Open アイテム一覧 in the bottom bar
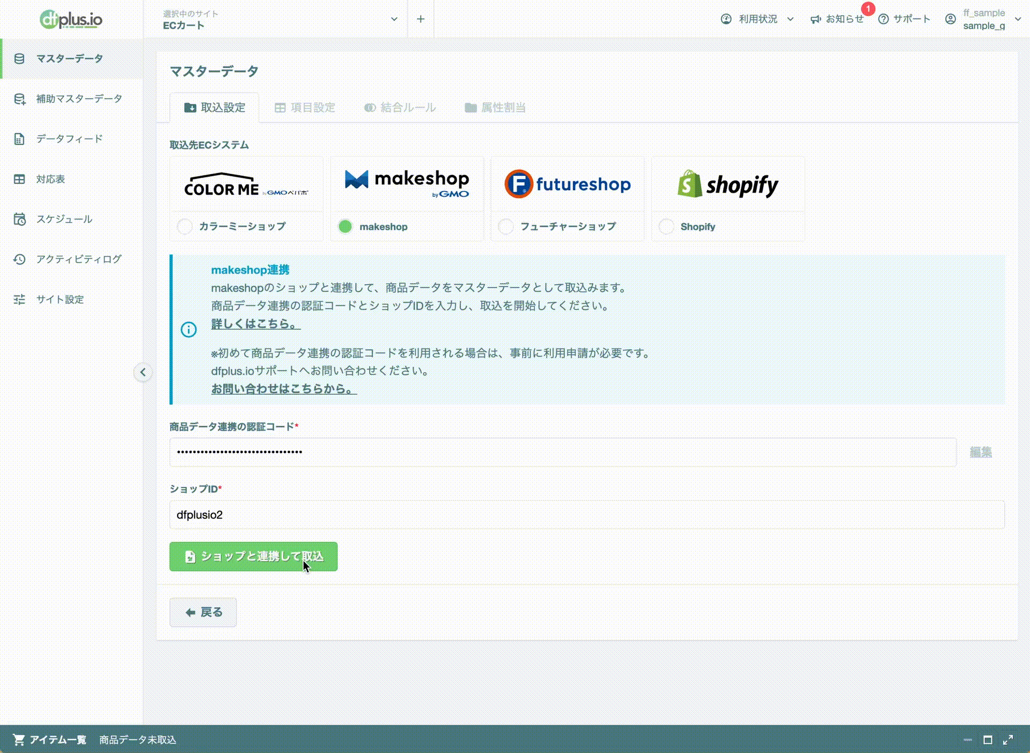Viewport: 1030px width, 753px height. (x=58, y=740)
